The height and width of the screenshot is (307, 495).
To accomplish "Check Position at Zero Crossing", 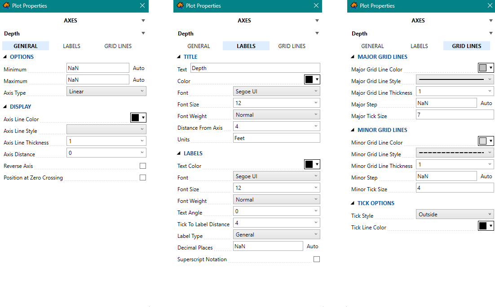I will pos(143,178).
